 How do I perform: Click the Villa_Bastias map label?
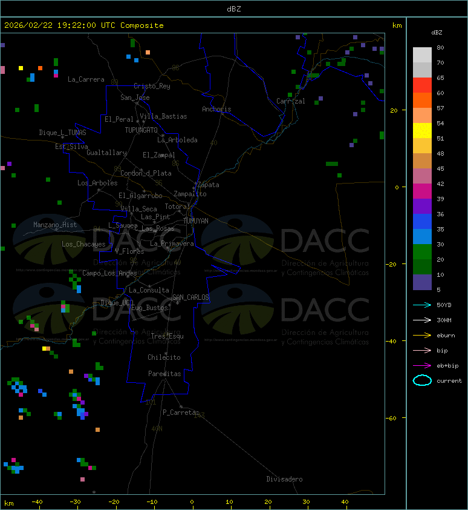click(x=163, y=116)
